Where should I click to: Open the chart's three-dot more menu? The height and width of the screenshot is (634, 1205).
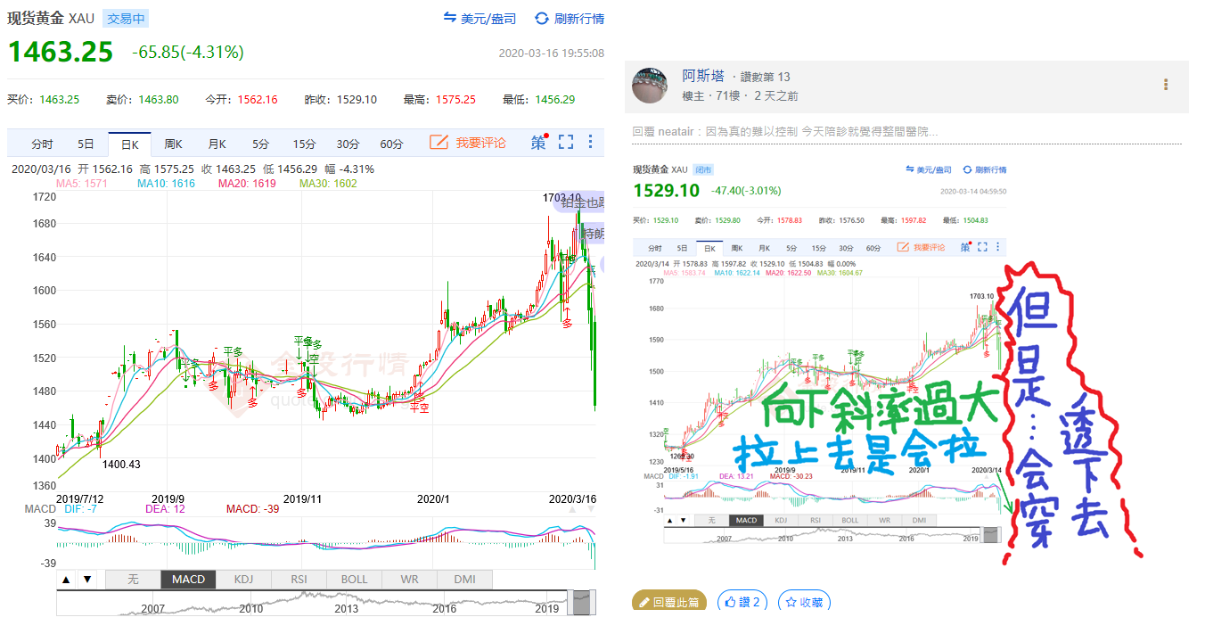(590, 142)
